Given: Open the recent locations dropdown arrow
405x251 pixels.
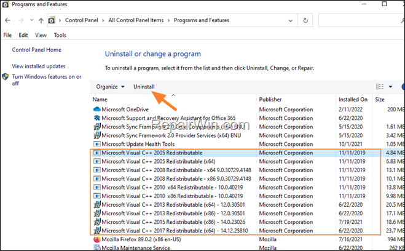Looking at the screenshot, I should (31, 20).
